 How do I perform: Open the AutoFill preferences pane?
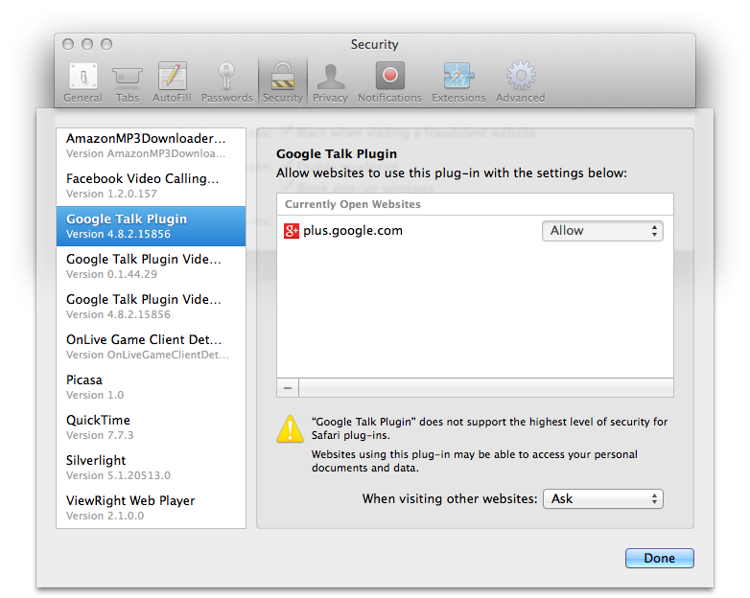(172, 81)
